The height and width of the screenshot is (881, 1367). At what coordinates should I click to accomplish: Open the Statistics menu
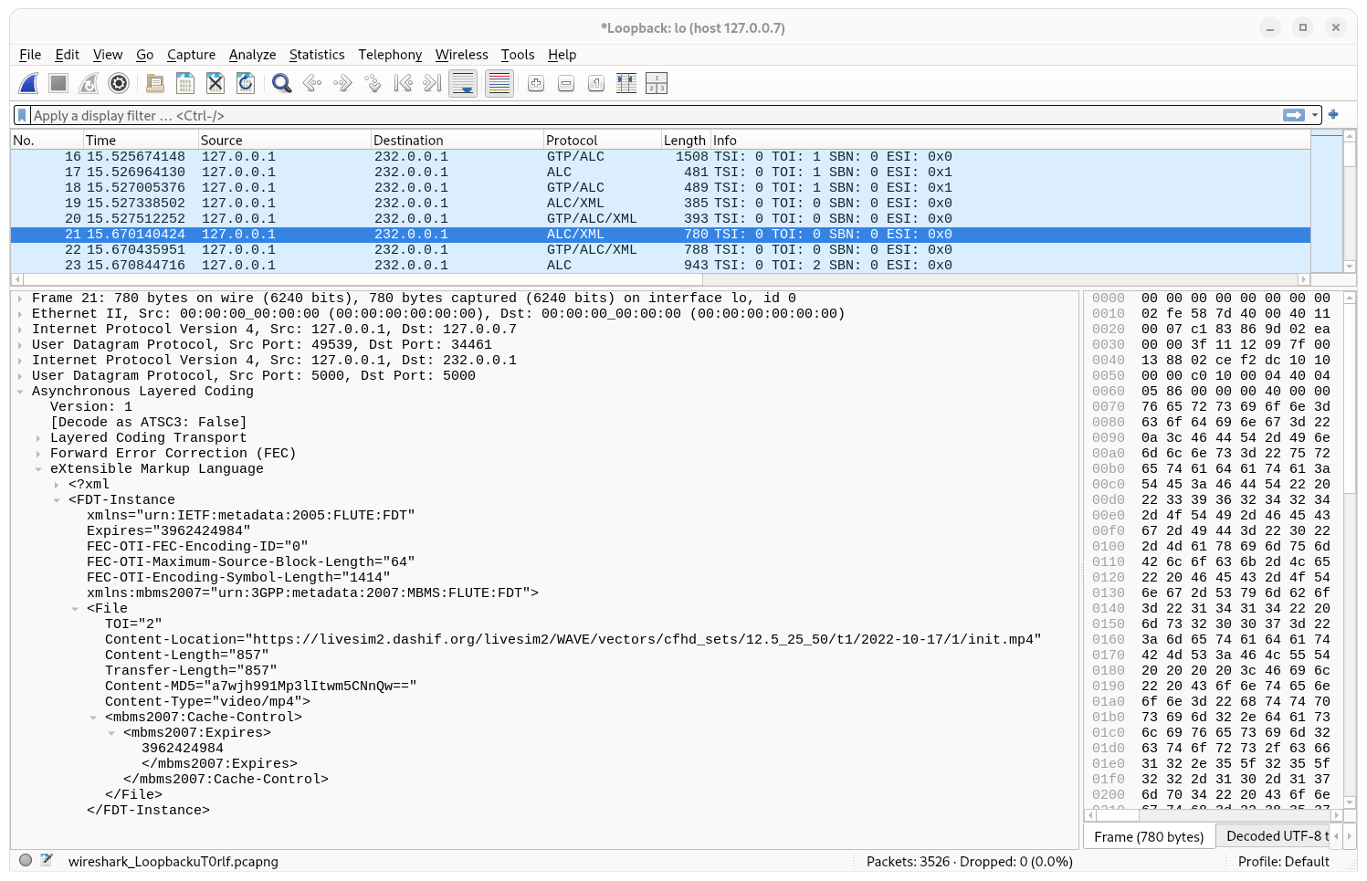click(317, 55)
